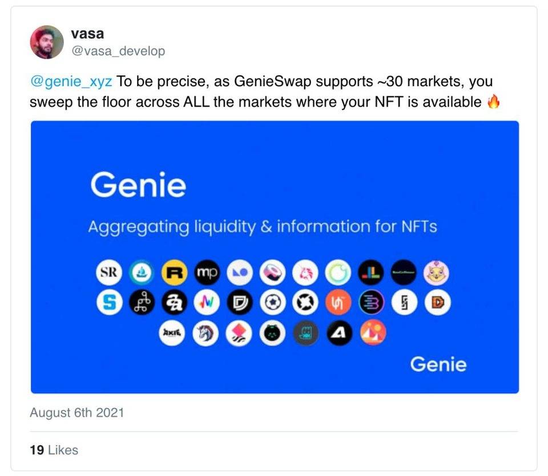Click the Decentraland orange mountain icon
Image resolution: width=548 pixels, height=476 pixels.
click(x=373, y=332)
